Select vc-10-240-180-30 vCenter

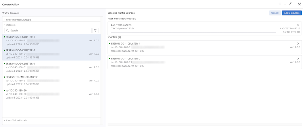click(52, 94)
